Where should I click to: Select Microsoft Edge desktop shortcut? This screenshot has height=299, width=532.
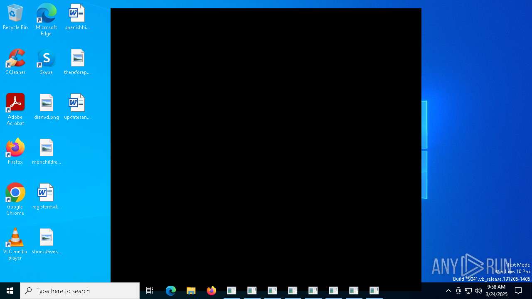point(46,20)
